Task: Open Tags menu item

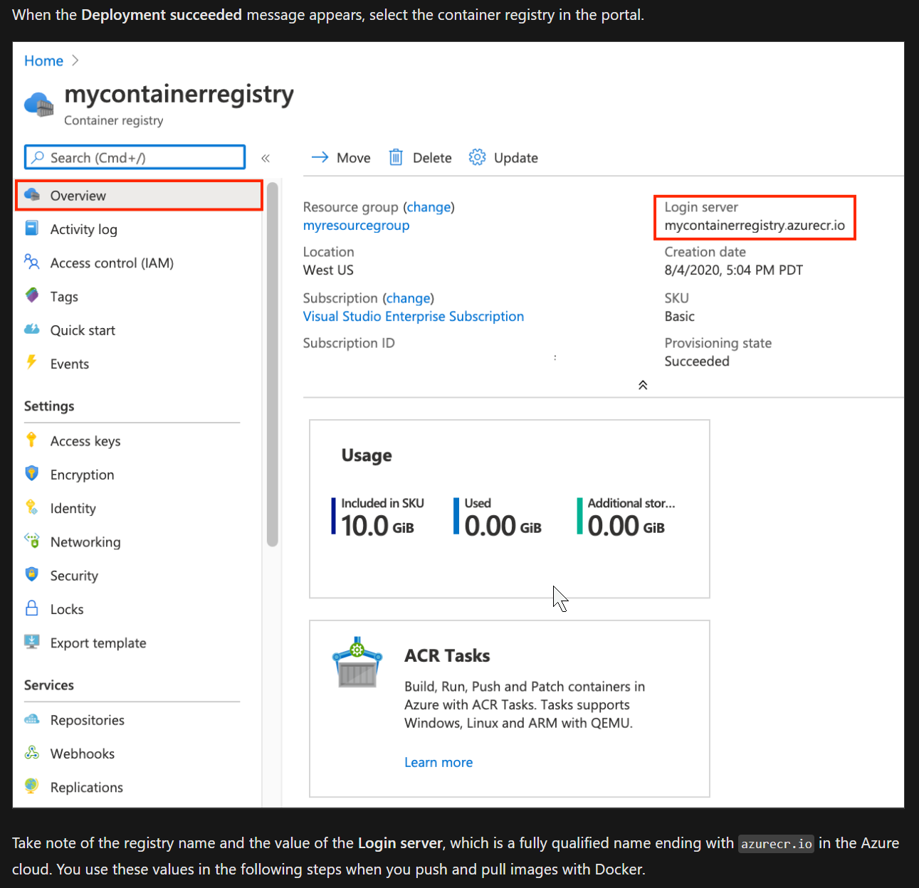Action: tap(64, 297)
